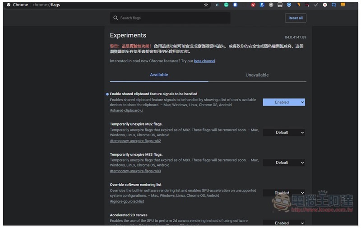361x228 pixels.
Task: Open the Grammarly extension icon
Action: click(226, 5)
